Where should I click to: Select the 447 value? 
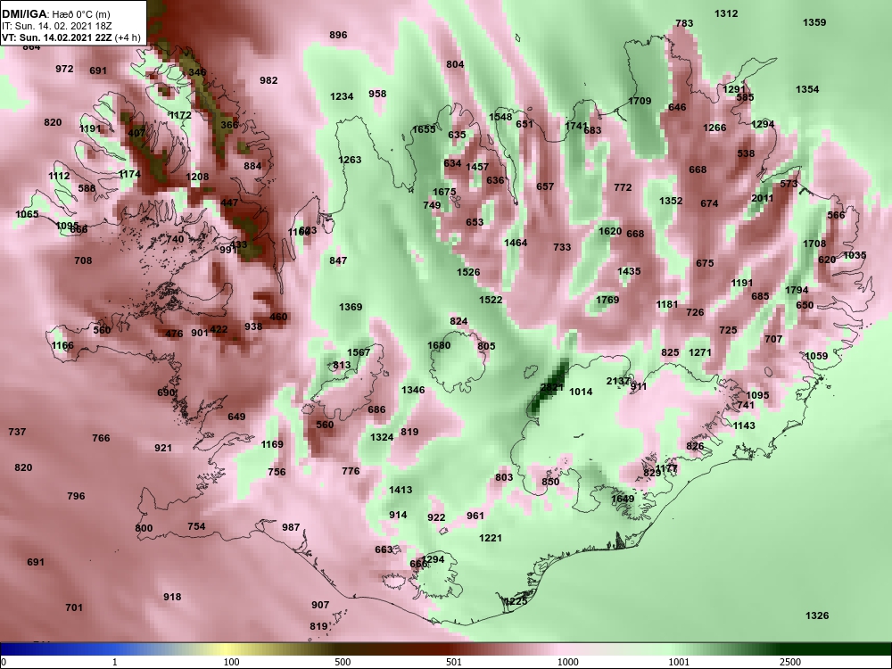pos(229,202)
